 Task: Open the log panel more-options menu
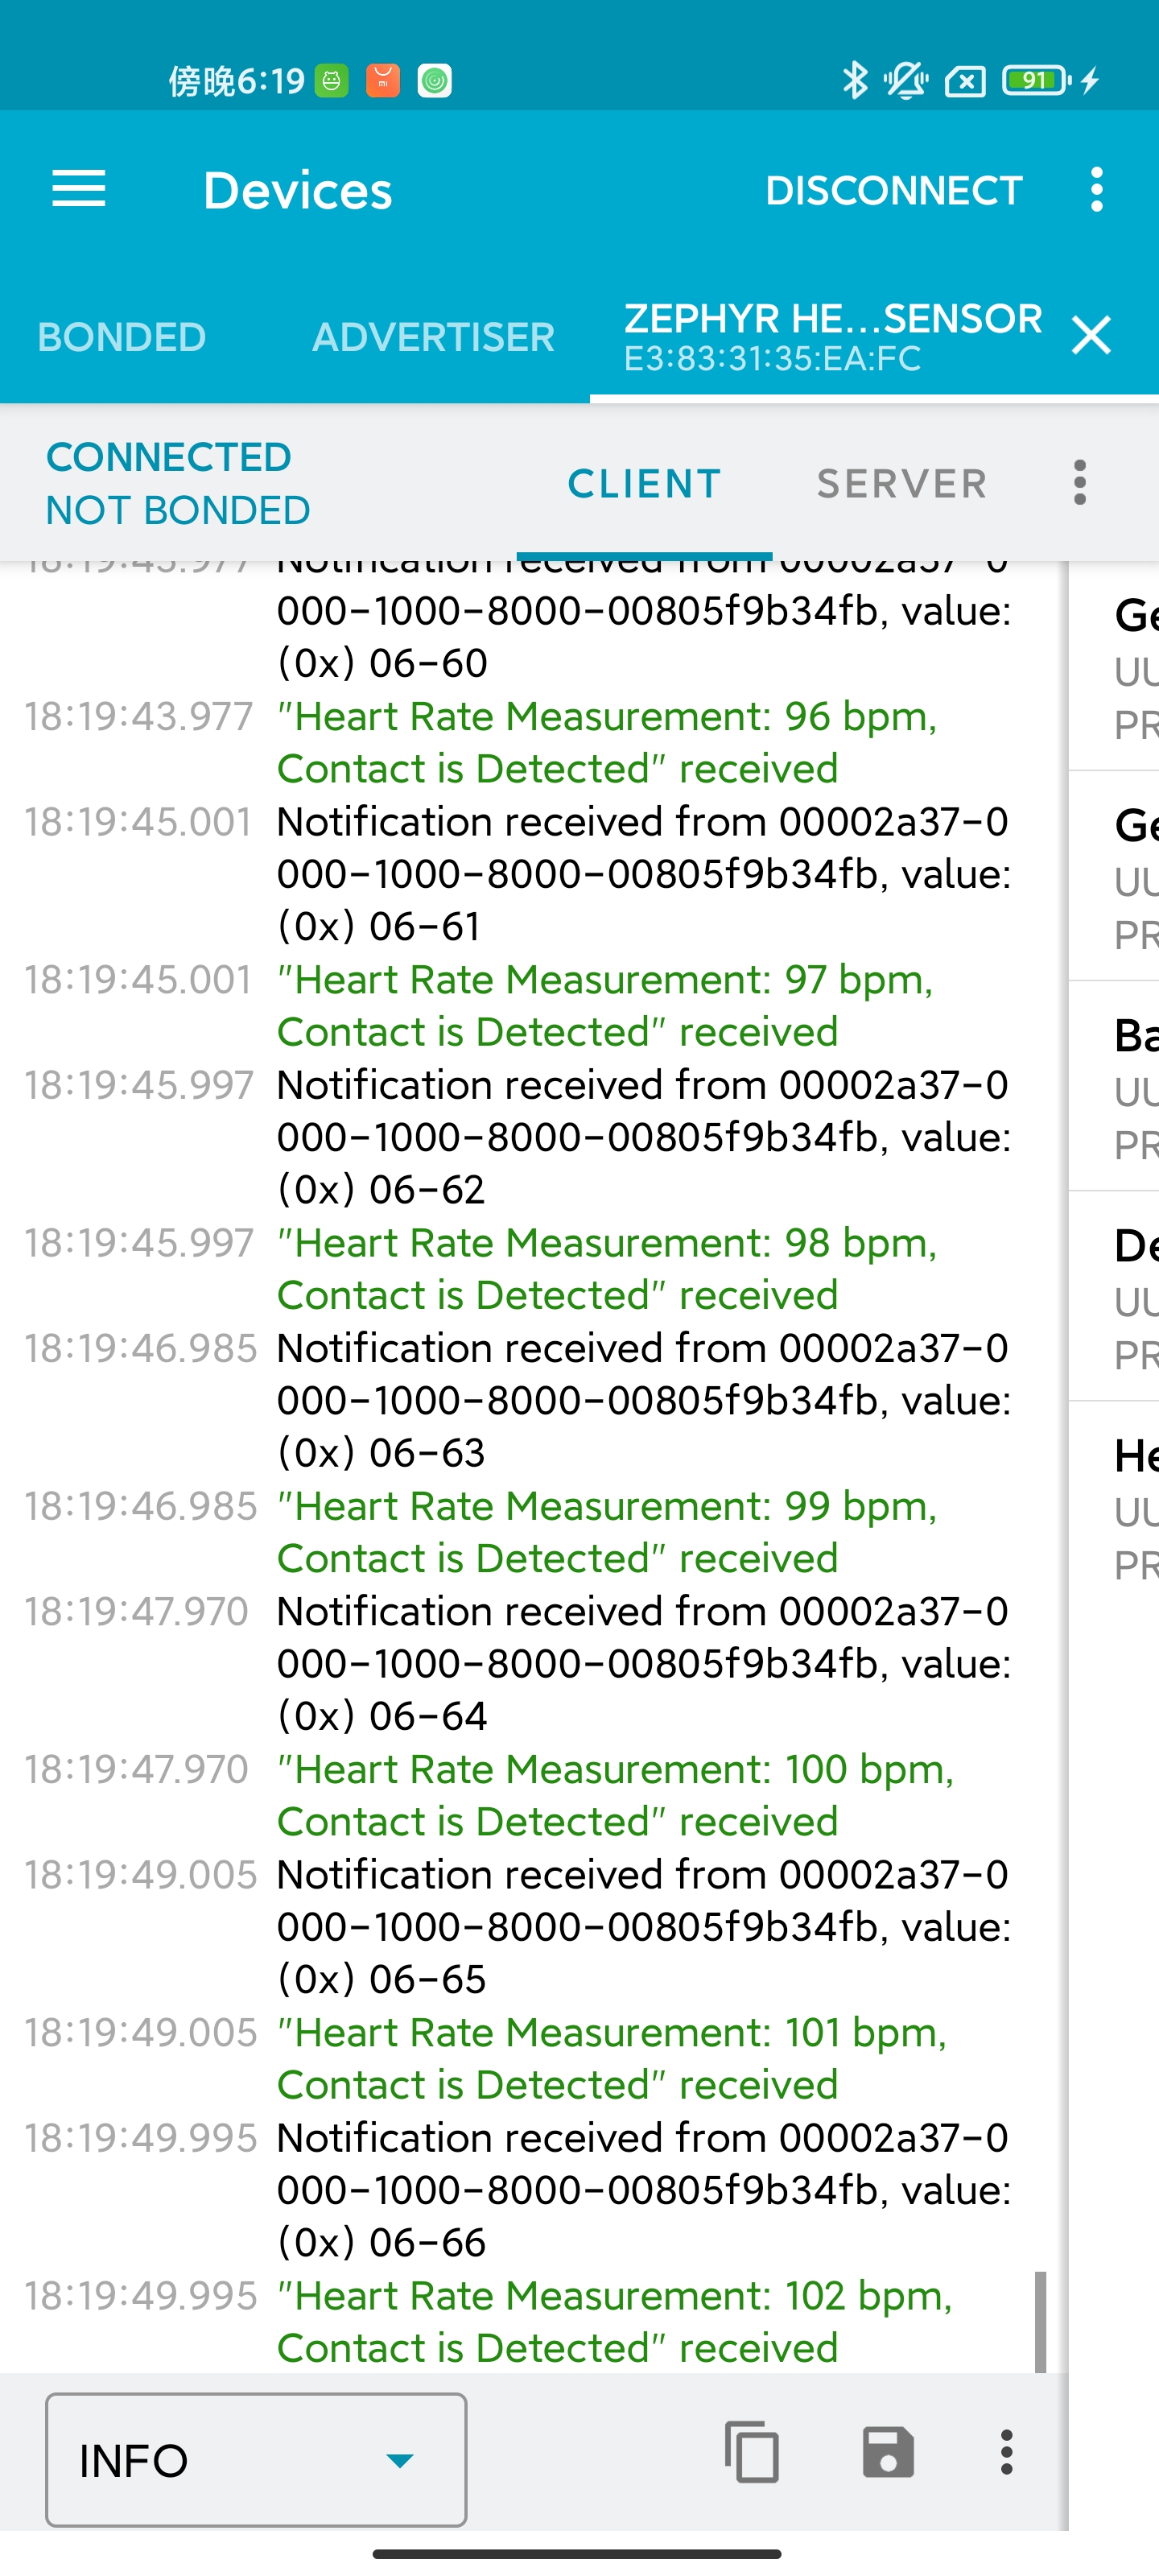click(x=1007, y=2452)
